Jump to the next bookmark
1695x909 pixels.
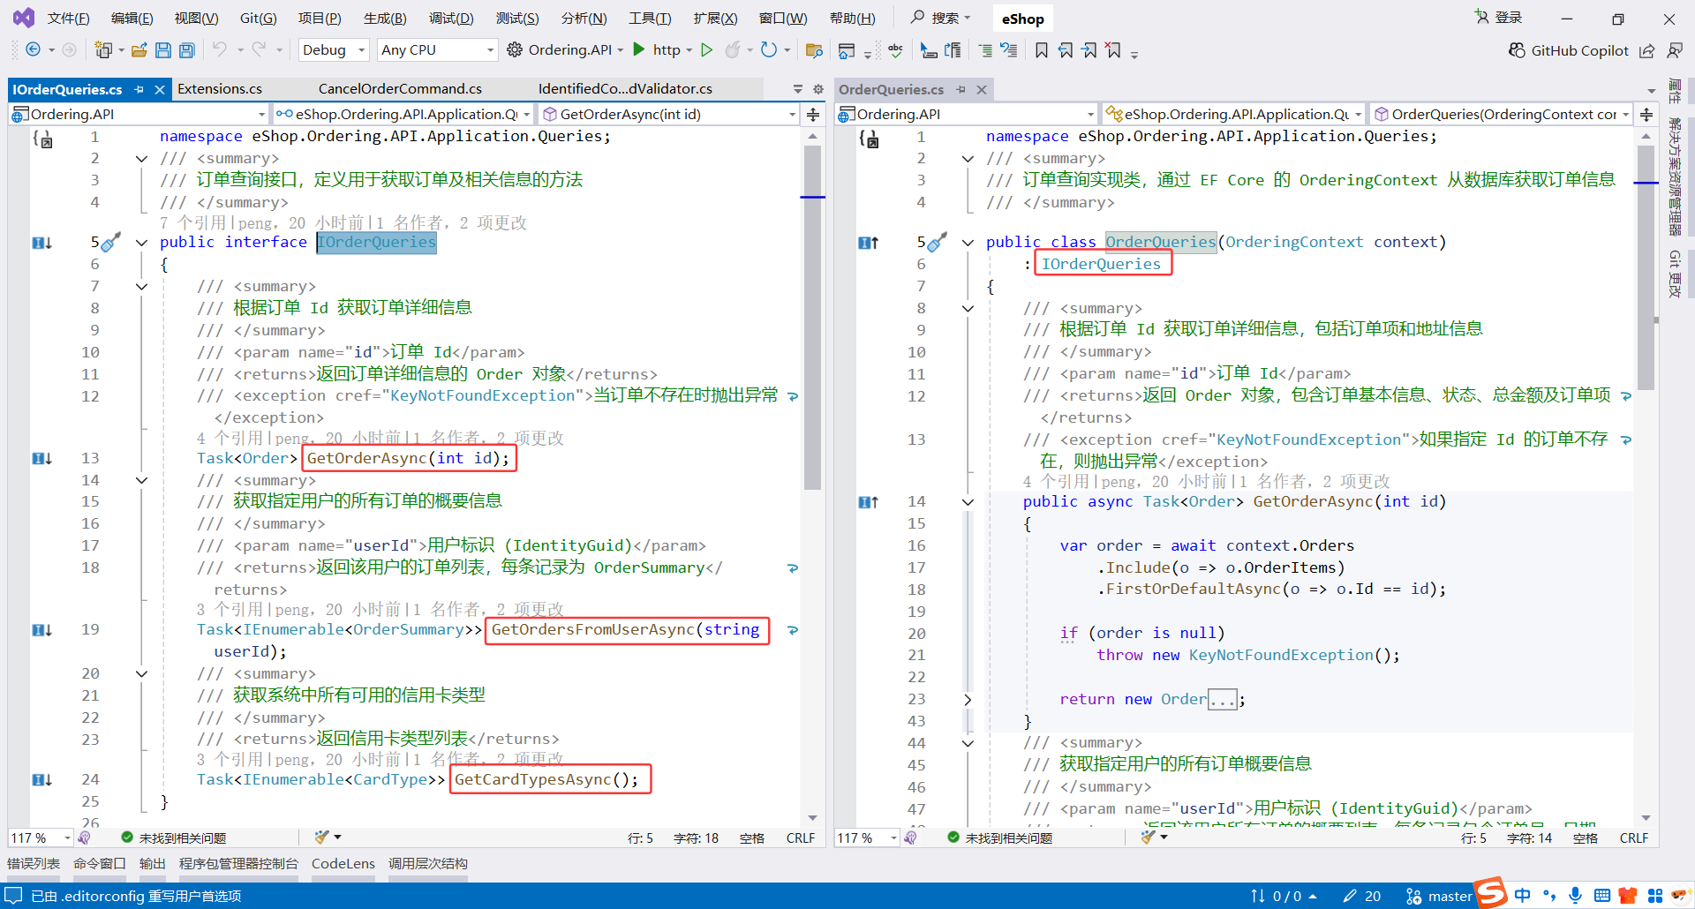tap(1089, 50)
